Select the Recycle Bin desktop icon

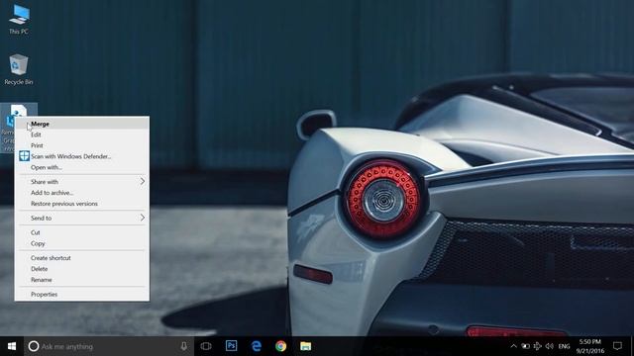click(19, 69)
